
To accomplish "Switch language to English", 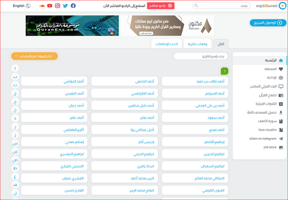I will (22, 6).
